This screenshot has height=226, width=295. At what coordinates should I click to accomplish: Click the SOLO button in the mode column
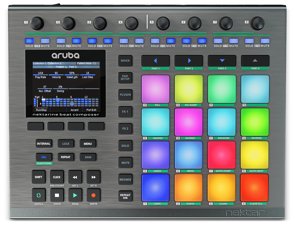(x=125, y=146)
